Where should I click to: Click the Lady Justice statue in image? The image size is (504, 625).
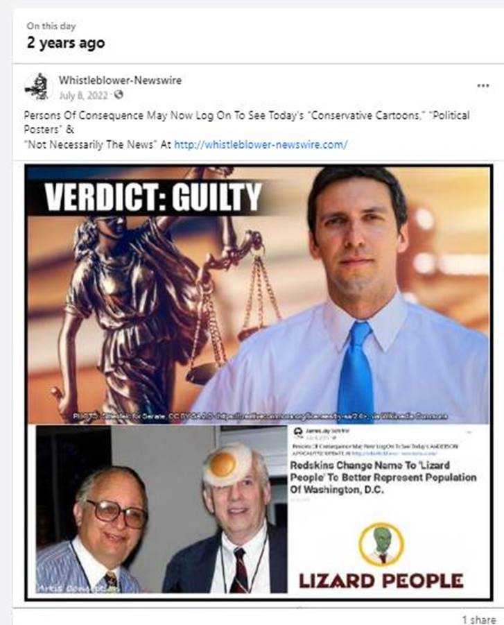click(x=132, y=303)
